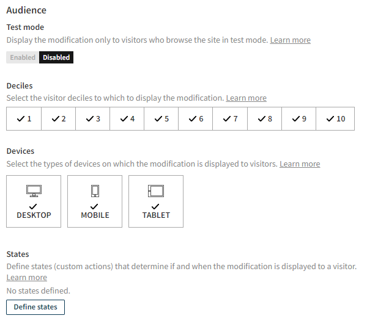Open Learn more link under States
Image resolution: width=367 pixels, height=321 pixels.
tap(26, 278)
